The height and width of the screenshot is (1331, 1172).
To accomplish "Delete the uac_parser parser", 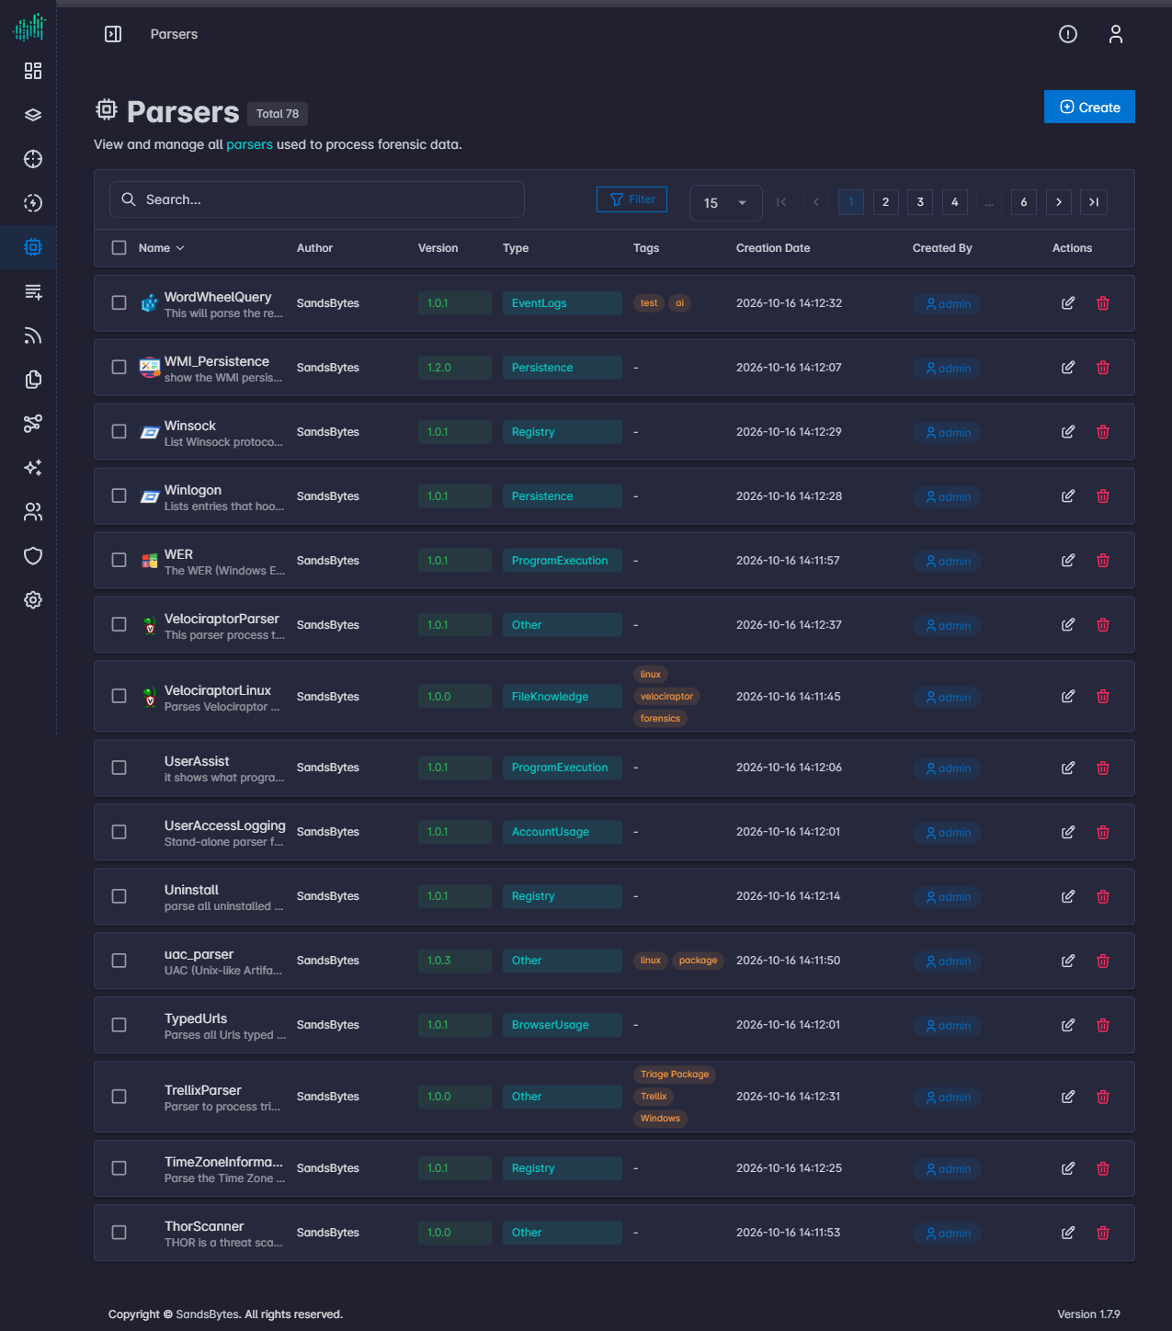I will (x=1103, y=961).
